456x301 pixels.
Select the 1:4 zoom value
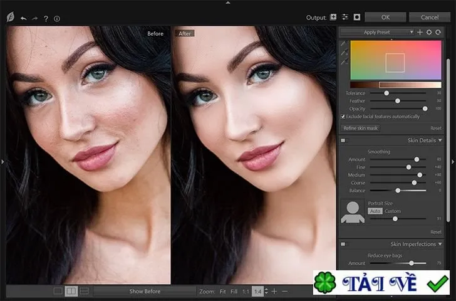point(257,292)
